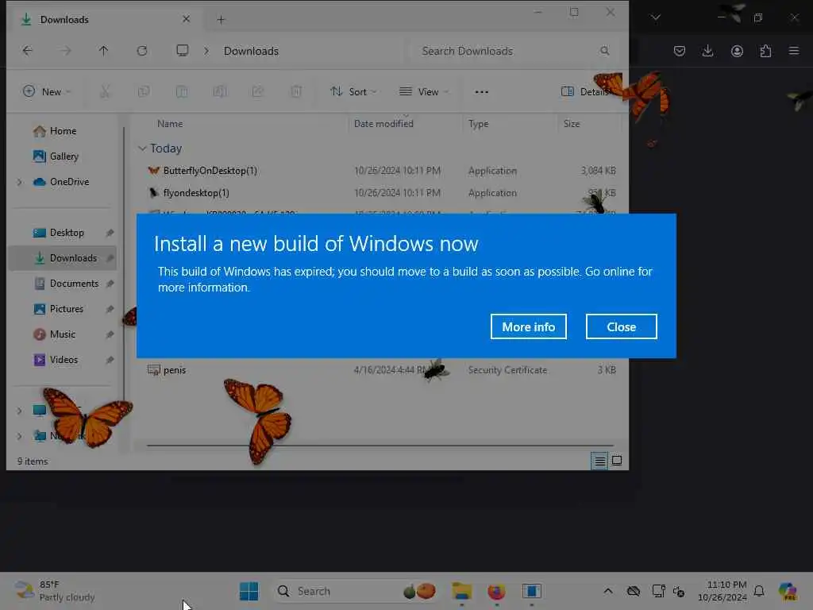
Task: Open Desktop in quick access
Action: (x=67, y=233)
